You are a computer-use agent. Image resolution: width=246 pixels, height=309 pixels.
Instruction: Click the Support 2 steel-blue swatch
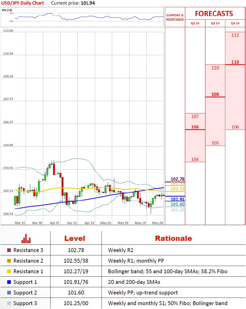pyautogui.click(x=9, y=293)
